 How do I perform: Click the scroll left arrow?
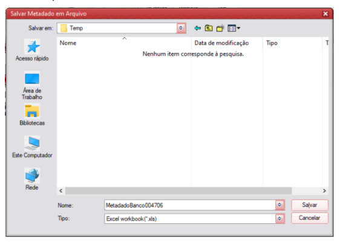(x=61, y=191)
